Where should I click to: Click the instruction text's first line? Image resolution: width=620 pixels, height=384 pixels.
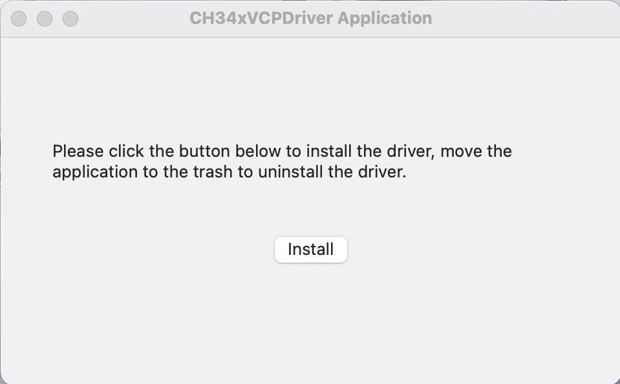click(x=283, y=151)
